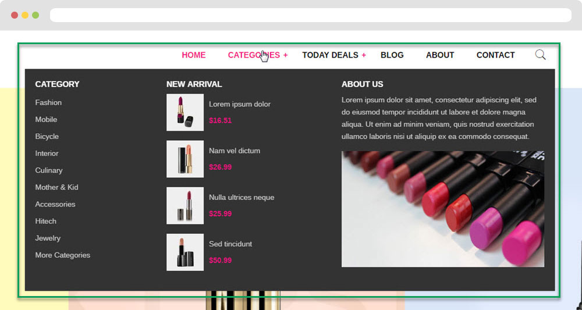Open the Accessories category
The image size is (582, 310).
[55, 204]
